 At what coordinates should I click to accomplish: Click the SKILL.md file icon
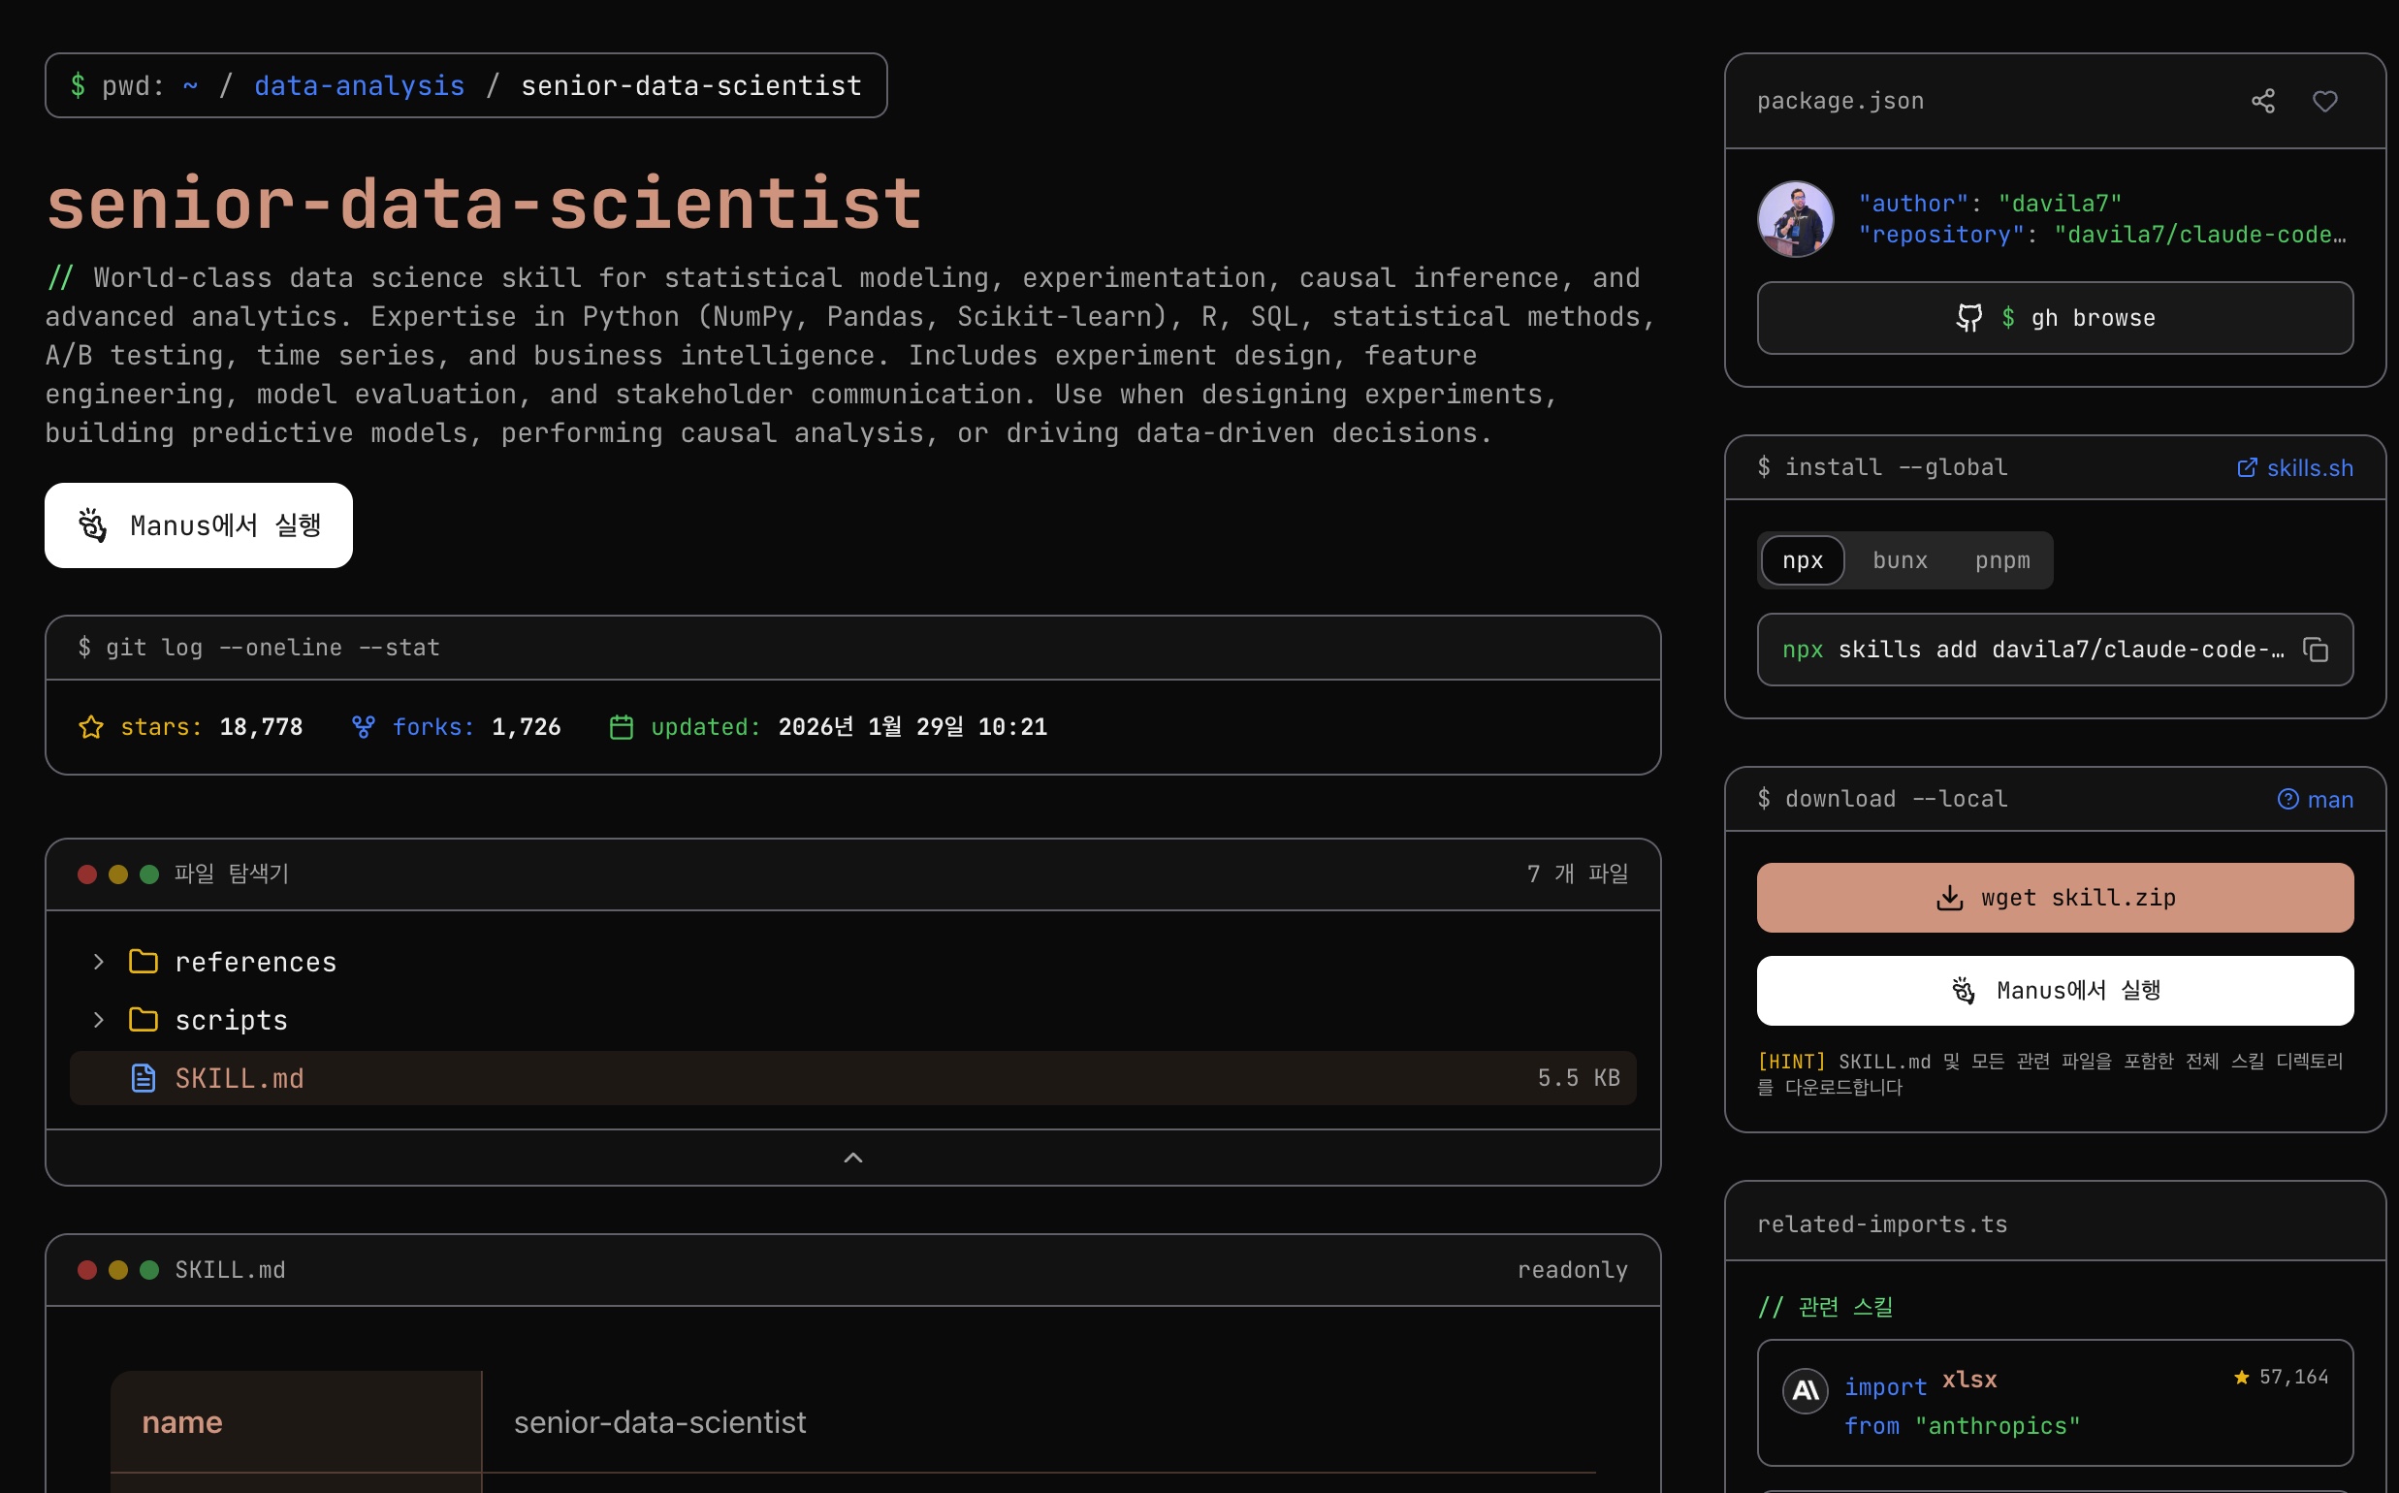pos(144,1078)
